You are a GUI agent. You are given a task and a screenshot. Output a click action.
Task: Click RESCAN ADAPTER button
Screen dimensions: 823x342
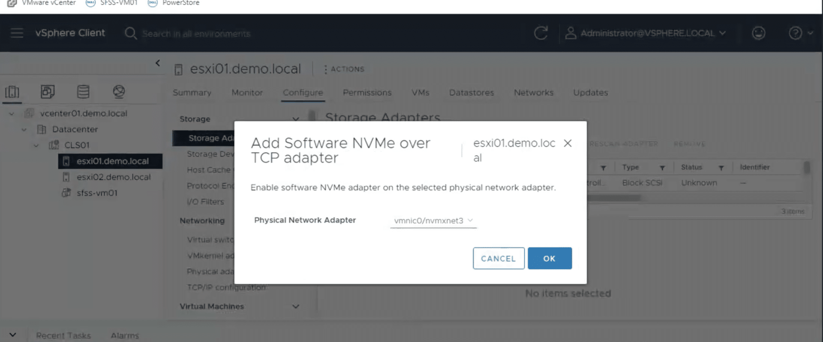click(x=624, y=144)
